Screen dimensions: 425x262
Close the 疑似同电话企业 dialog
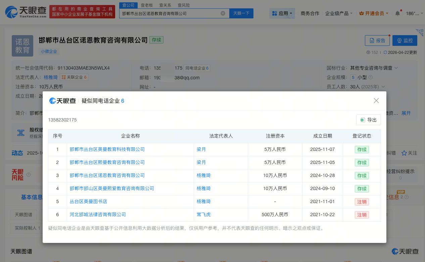point(376,101)
